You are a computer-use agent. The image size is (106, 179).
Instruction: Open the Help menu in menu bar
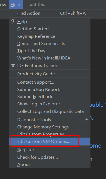16,4
